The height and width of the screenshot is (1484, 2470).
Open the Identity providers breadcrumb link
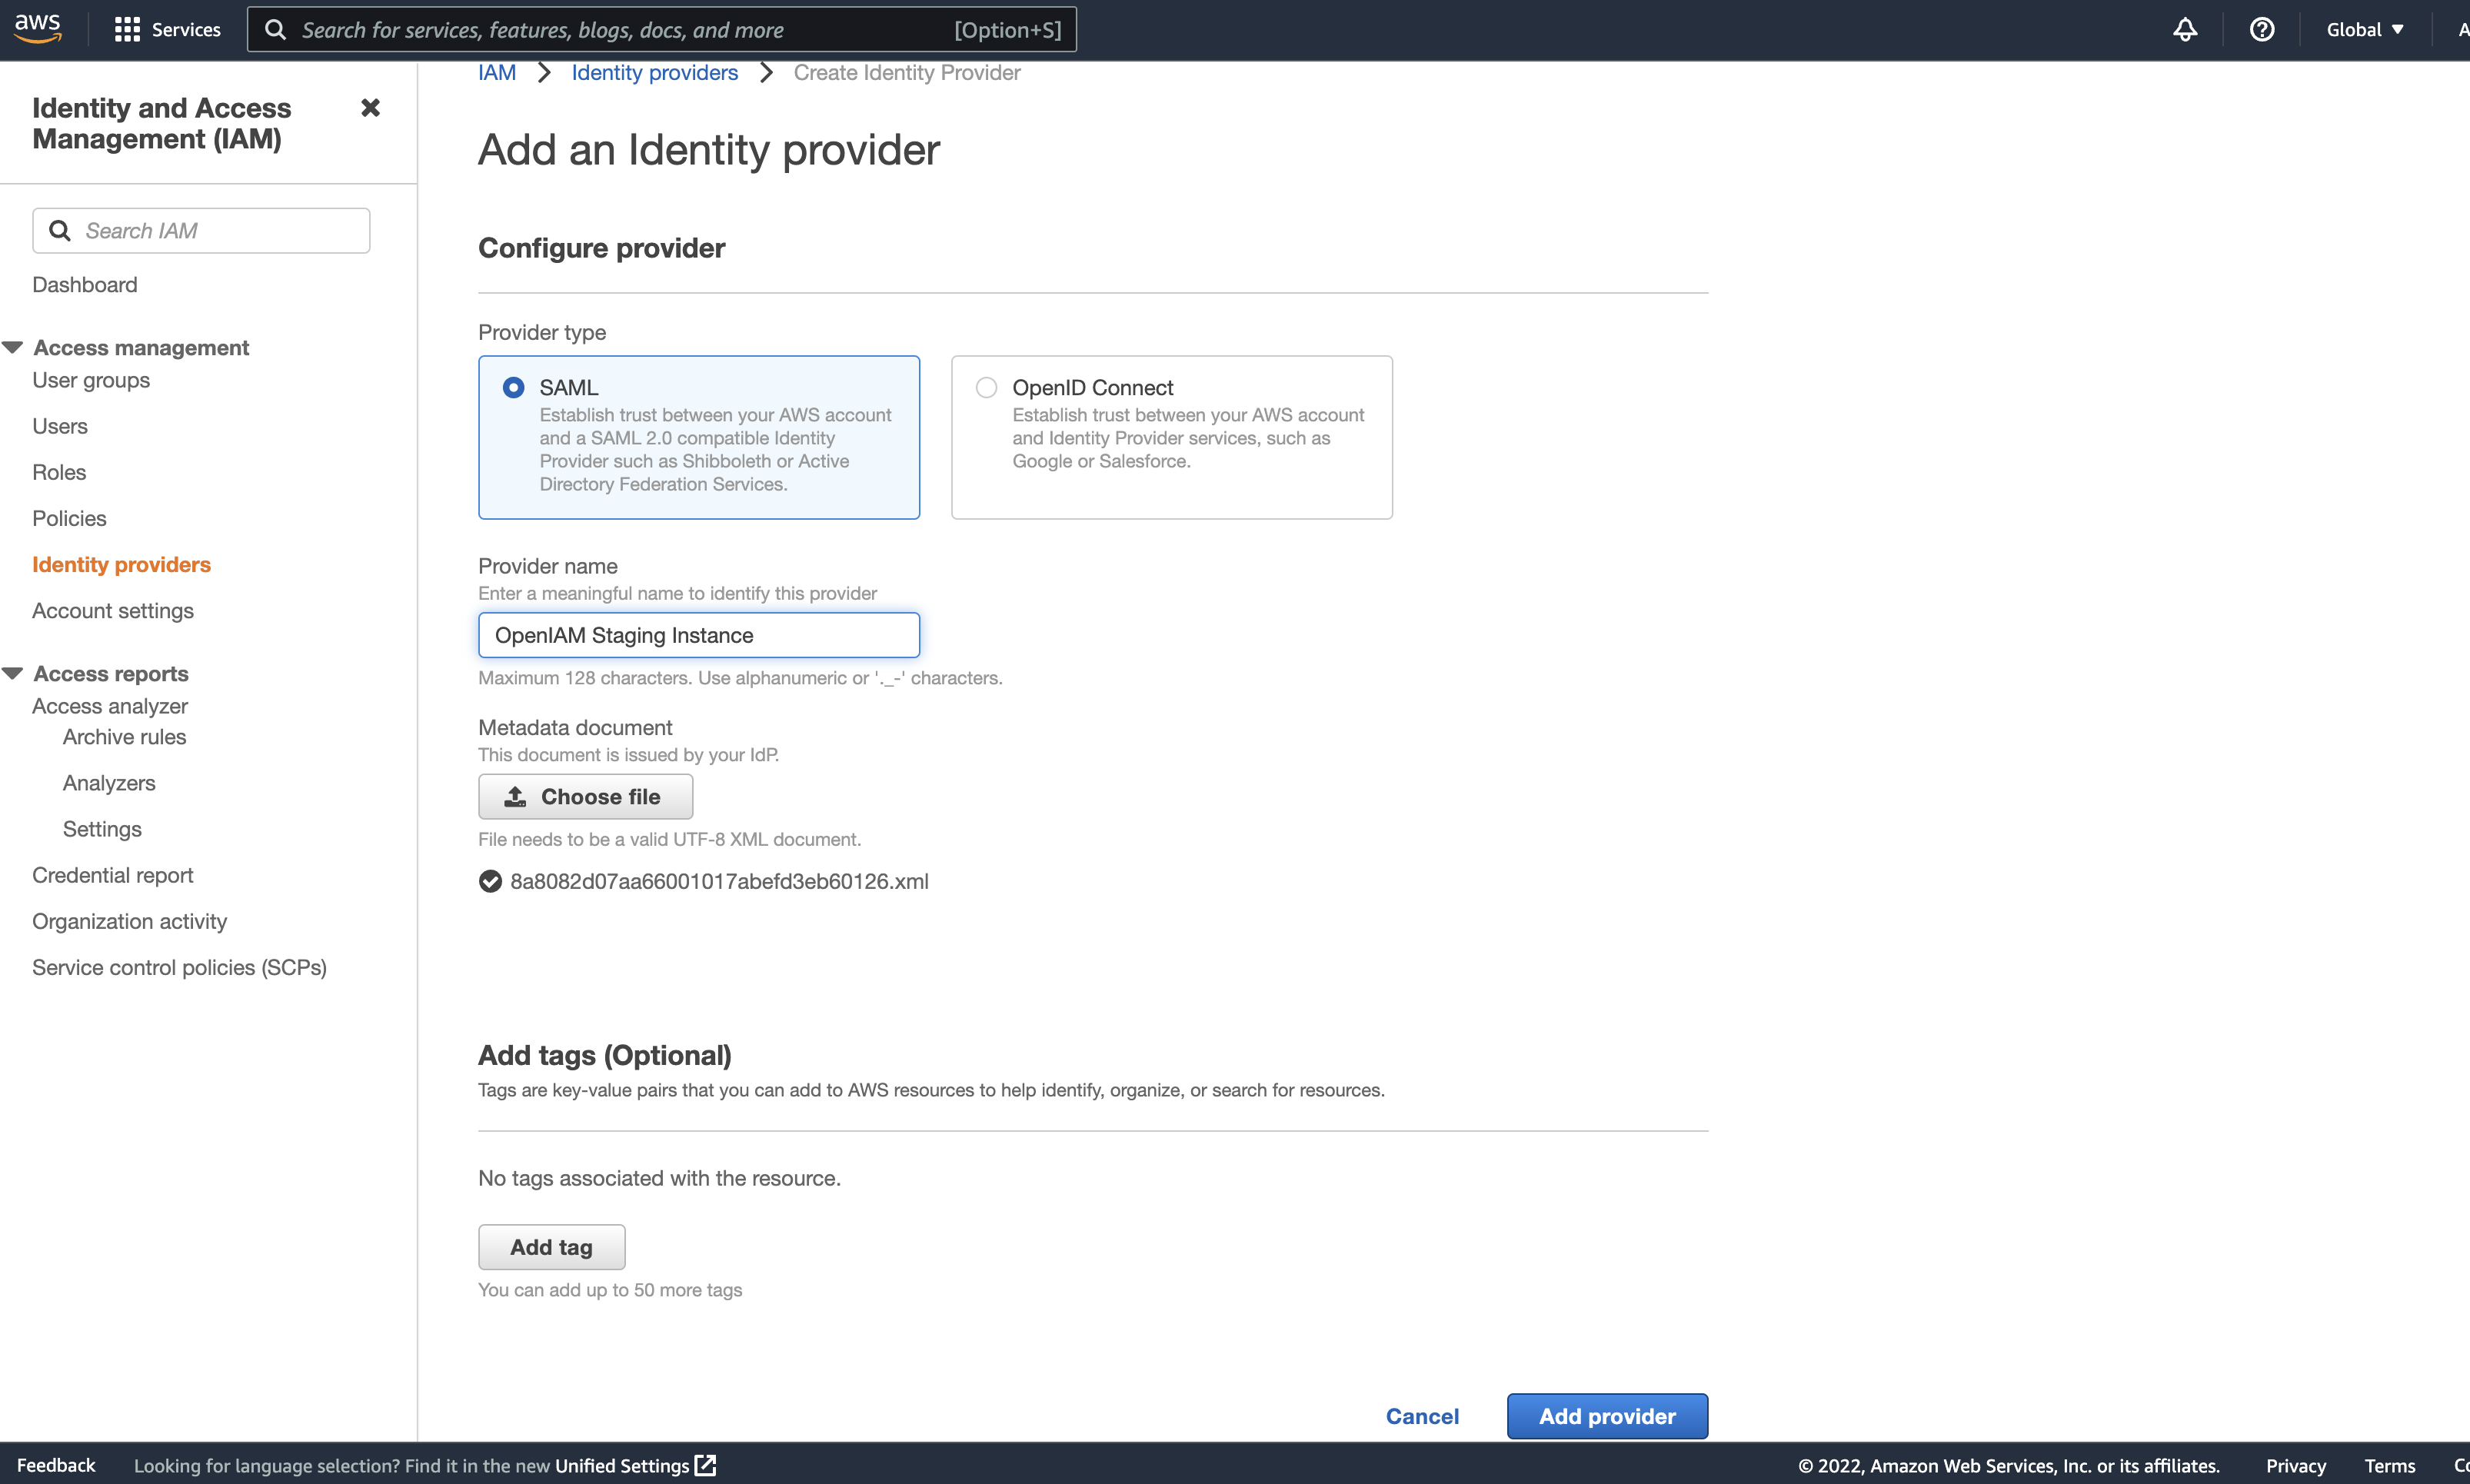pyautogui.click(x=653, y=72)
